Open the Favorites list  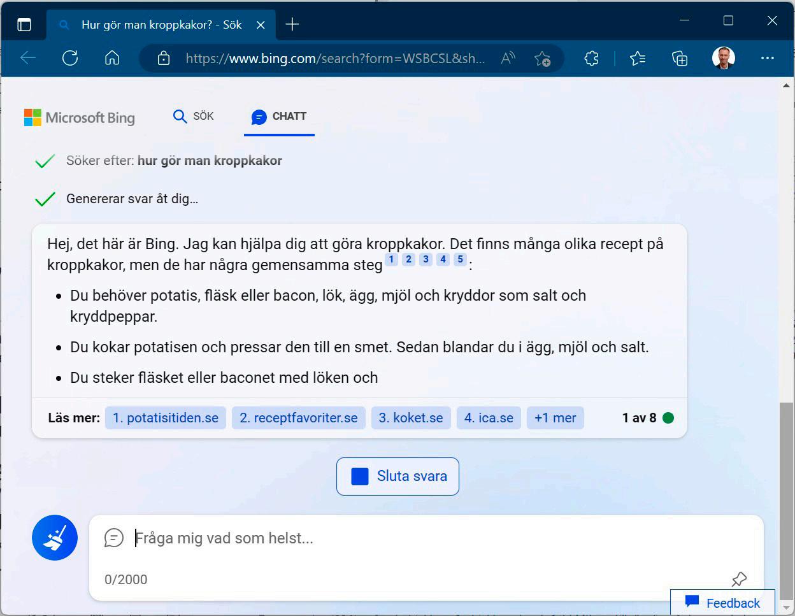pyautogui.click(x=638, y=59)
